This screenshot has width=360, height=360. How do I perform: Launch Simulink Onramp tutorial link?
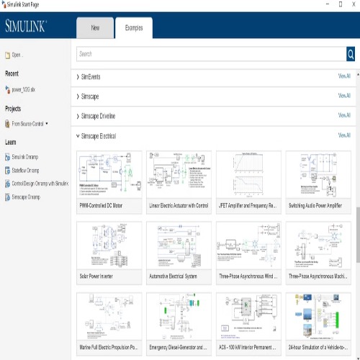(x=25, y=157)
